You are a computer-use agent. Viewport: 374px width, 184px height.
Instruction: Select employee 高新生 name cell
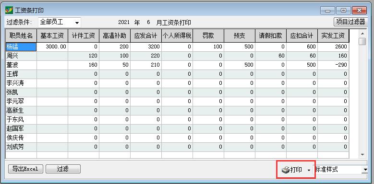point(21,111)
